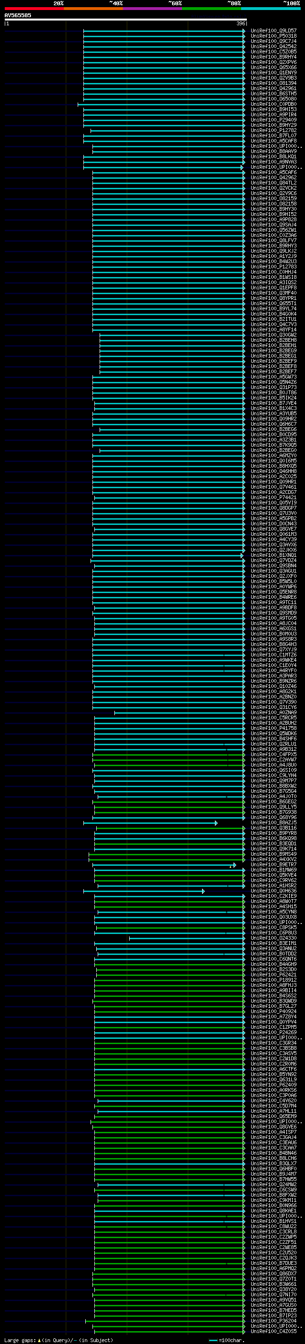The height and width of the screenshot is (1344, 305).
Task: Click the UniRef100_A9NVA3 label
Action: (274, 162)
